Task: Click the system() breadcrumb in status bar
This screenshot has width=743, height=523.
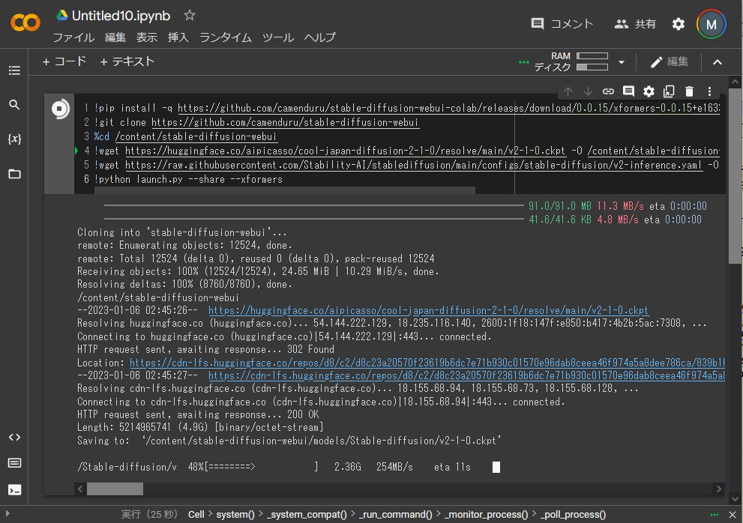Action: tap(235, 515)
